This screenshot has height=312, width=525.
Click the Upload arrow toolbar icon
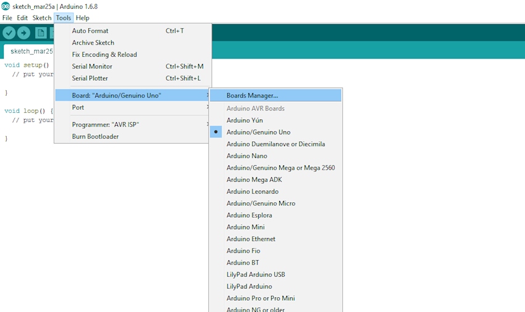(x=23, y=33)
